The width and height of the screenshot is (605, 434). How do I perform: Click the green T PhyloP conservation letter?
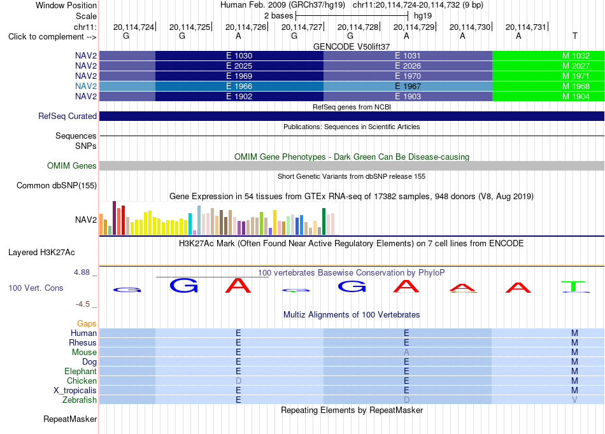click(x=574, y=287)
